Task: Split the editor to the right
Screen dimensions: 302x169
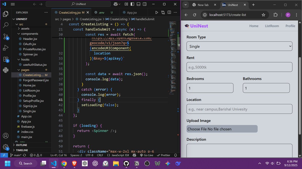Action: point(169,13)
